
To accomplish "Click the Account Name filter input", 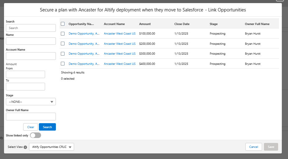I will coord(31,56).
